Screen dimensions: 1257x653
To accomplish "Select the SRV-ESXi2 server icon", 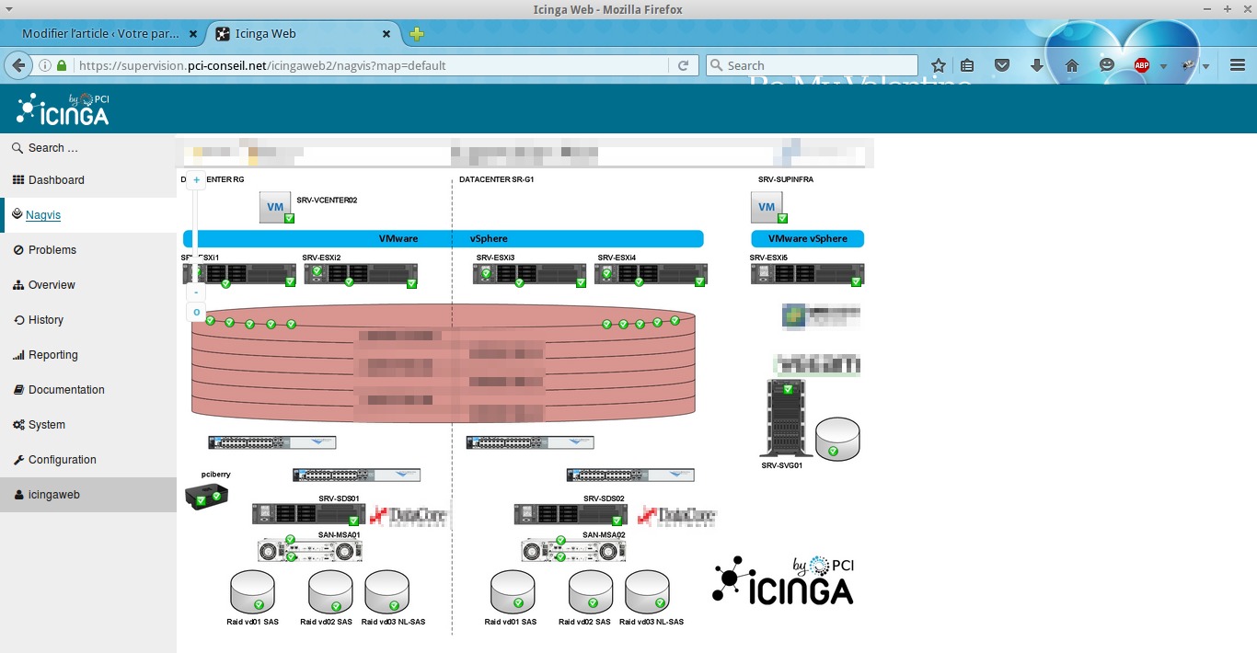I will tap(361, 274).
